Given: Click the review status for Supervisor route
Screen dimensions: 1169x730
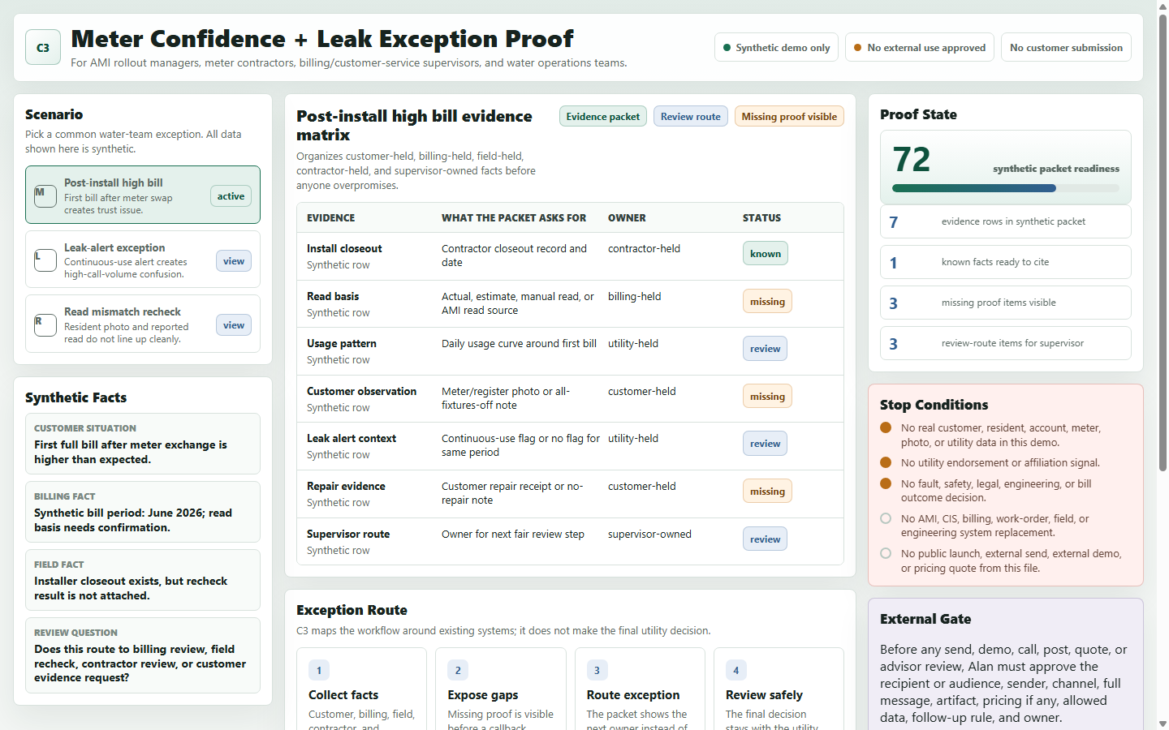Looking at the screenshot, I should [765, 539].
